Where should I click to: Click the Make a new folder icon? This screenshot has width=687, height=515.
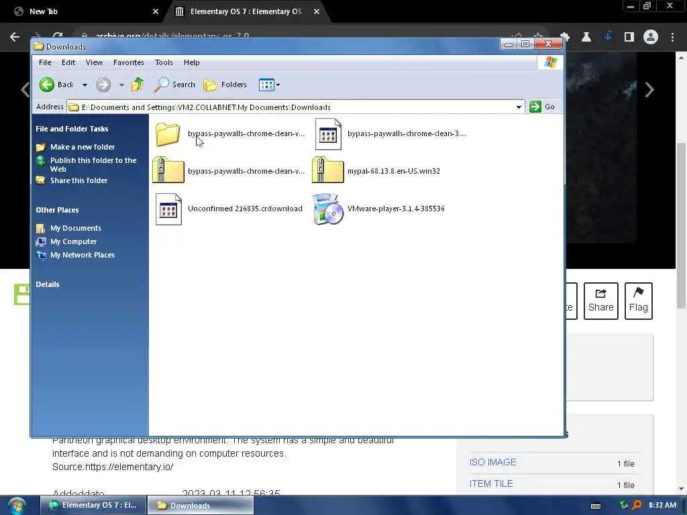pyautogui.click(x=41, y=147)
